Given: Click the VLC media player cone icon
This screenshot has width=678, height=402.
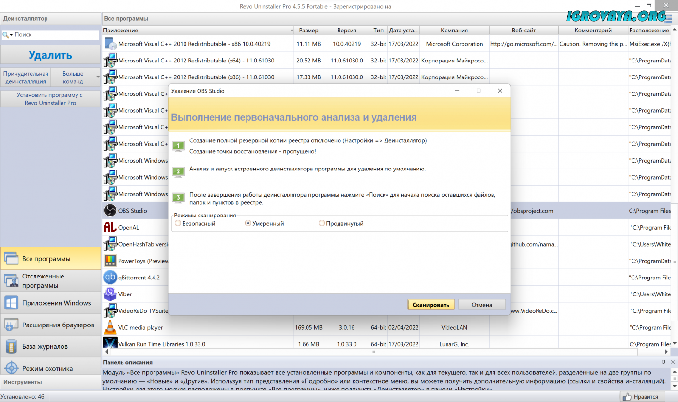Looking at the screenshot, I should (110, 327).
